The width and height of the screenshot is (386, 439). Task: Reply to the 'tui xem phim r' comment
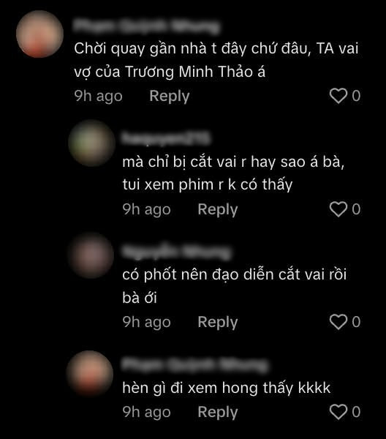[x=218, y=209]
